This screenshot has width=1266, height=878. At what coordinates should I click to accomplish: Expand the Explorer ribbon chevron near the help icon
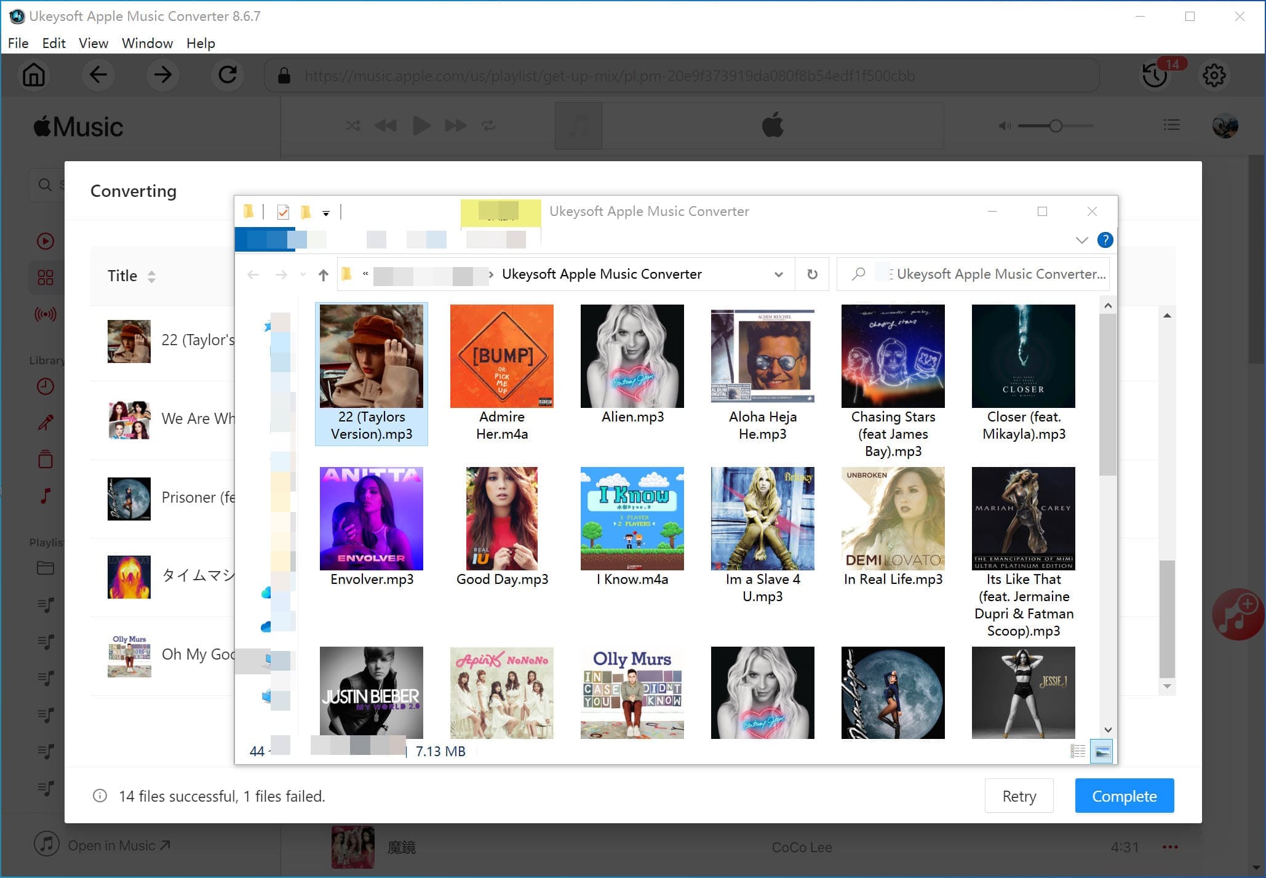point(1081,240)
